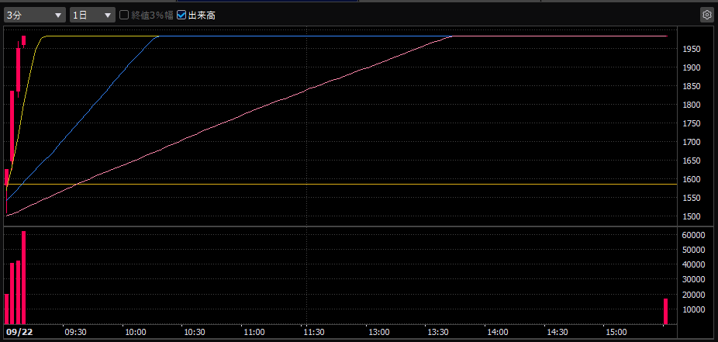Screen dimensions: 718x342
Task: Open the chart settings gear
Action: click(x=706, y=15)
